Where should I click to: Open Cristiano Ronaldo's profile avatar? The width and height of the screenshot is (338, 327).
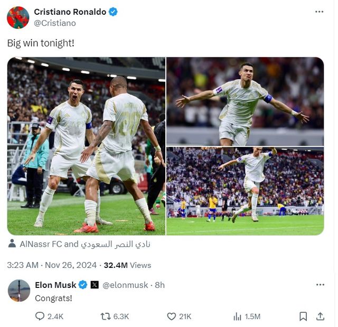pos(18,17)
